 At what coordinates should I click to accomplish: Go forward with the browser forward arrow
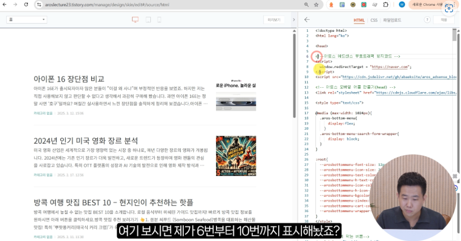[15, 5]
